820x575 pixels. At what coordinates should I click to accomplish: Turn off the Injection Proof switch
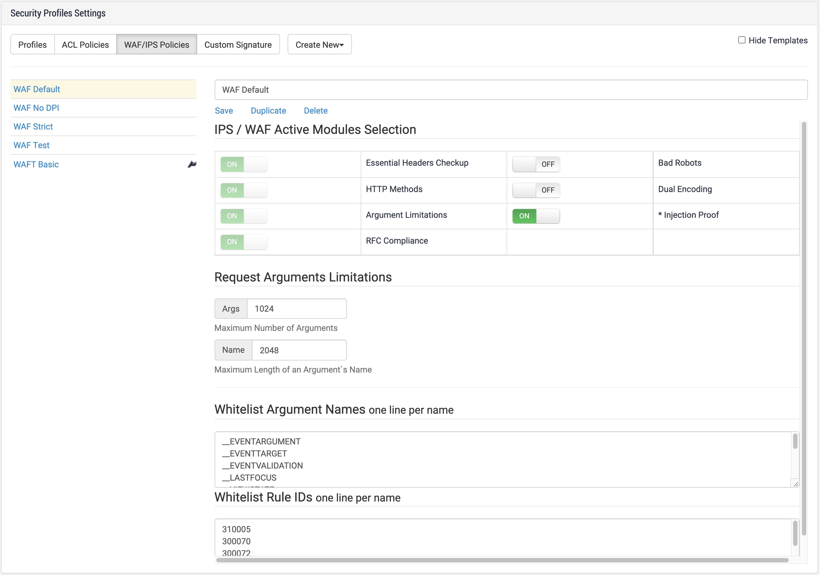point(536,216)
